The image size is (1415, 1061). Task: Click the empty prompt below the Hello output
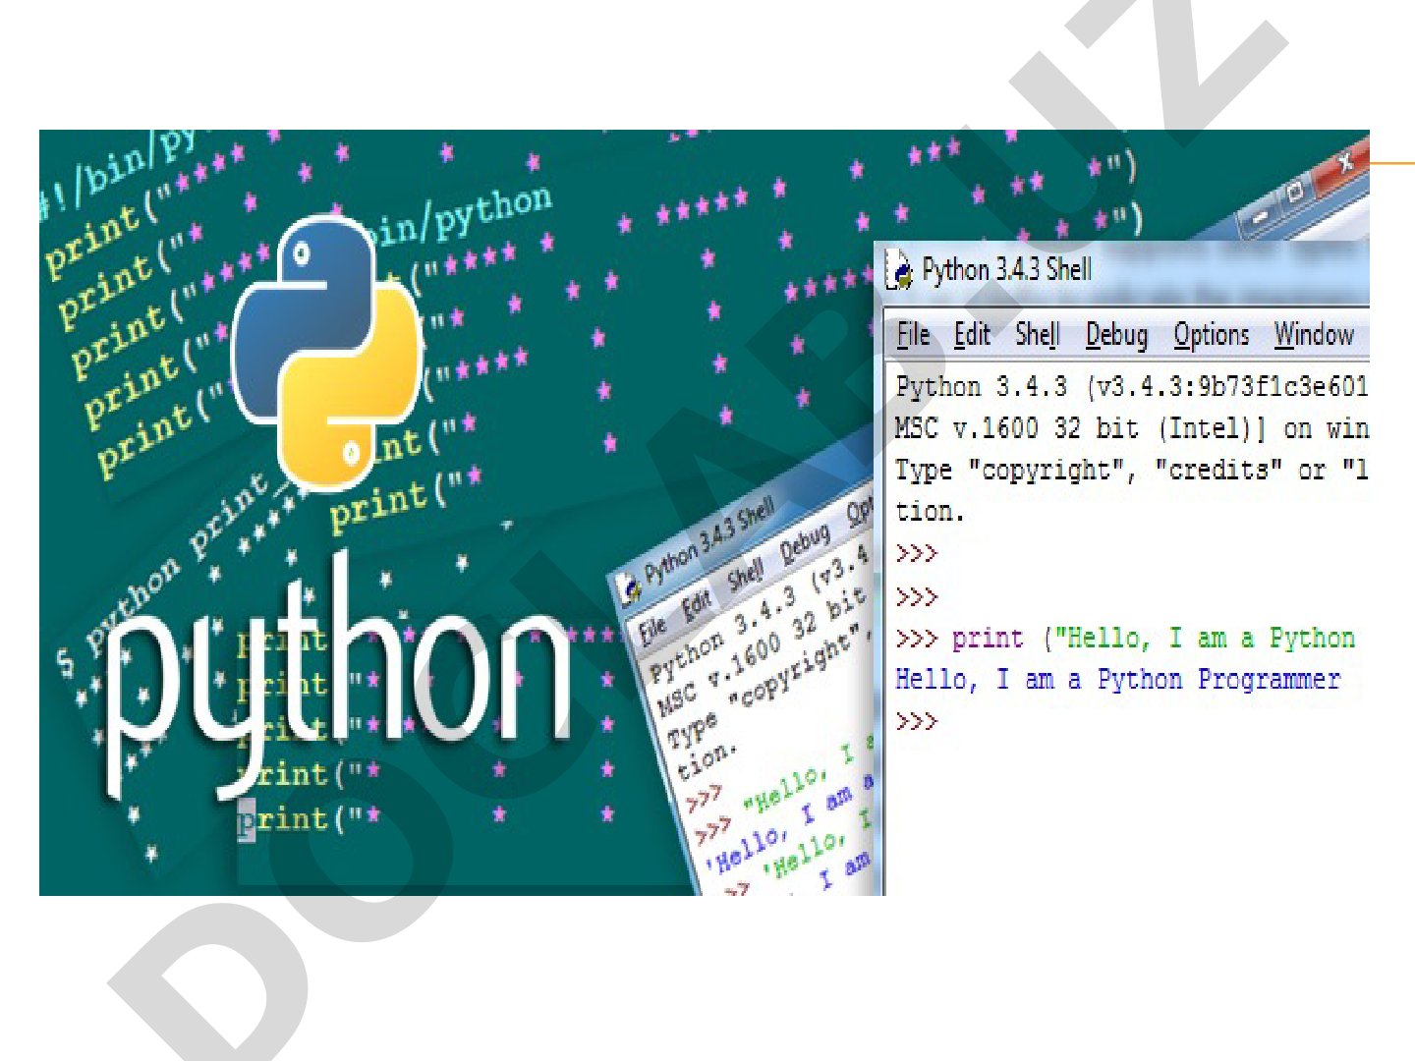(x=916, y=722)
